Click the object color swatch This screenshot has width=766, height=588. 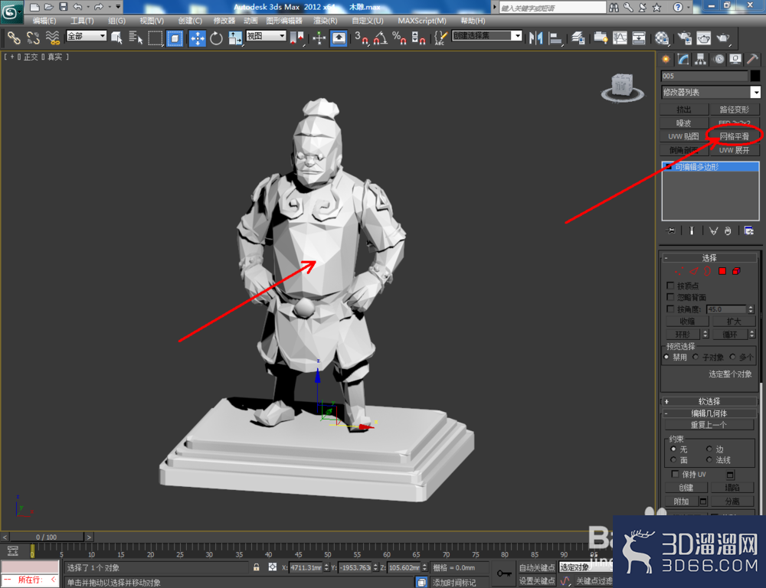(755, 76)
